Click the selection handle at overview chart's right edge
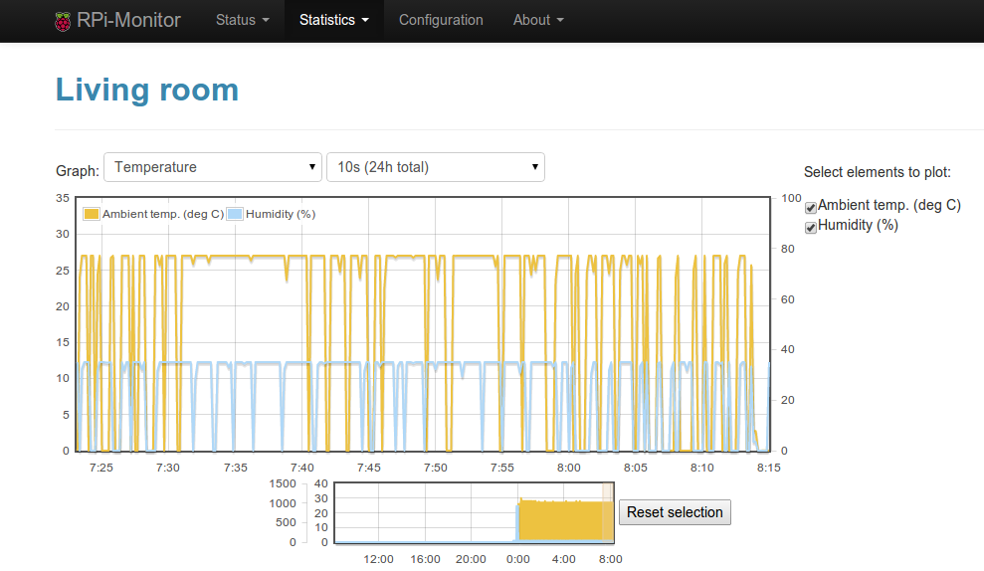984x571 pixels. click(x=608, y=511)
